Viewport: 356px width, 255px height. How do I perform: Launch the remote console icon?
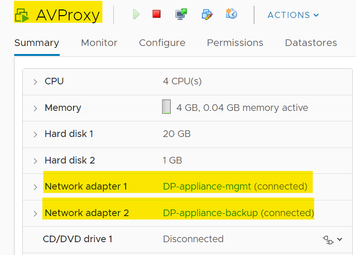point(181,14)
